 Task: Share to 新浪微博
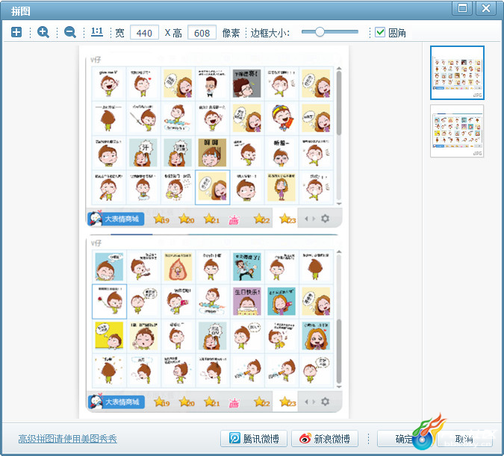pyautogui.click(x=325, y=439)
